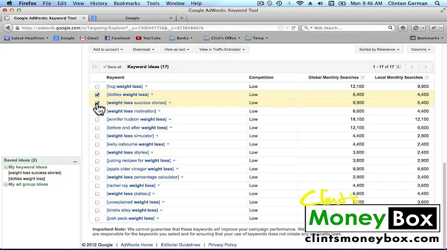447x250 pixels.
Task: Open Google bookmark in bookmarks bar
Action: (x=64, y=38)
